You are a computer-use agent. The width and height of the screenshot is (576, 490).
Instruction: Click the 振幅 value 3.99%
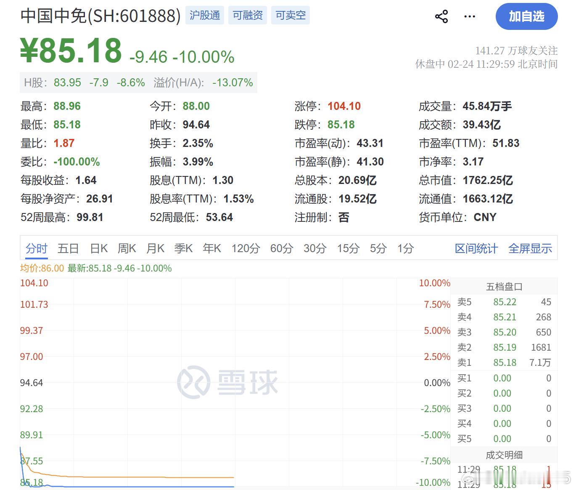(198, 162)
